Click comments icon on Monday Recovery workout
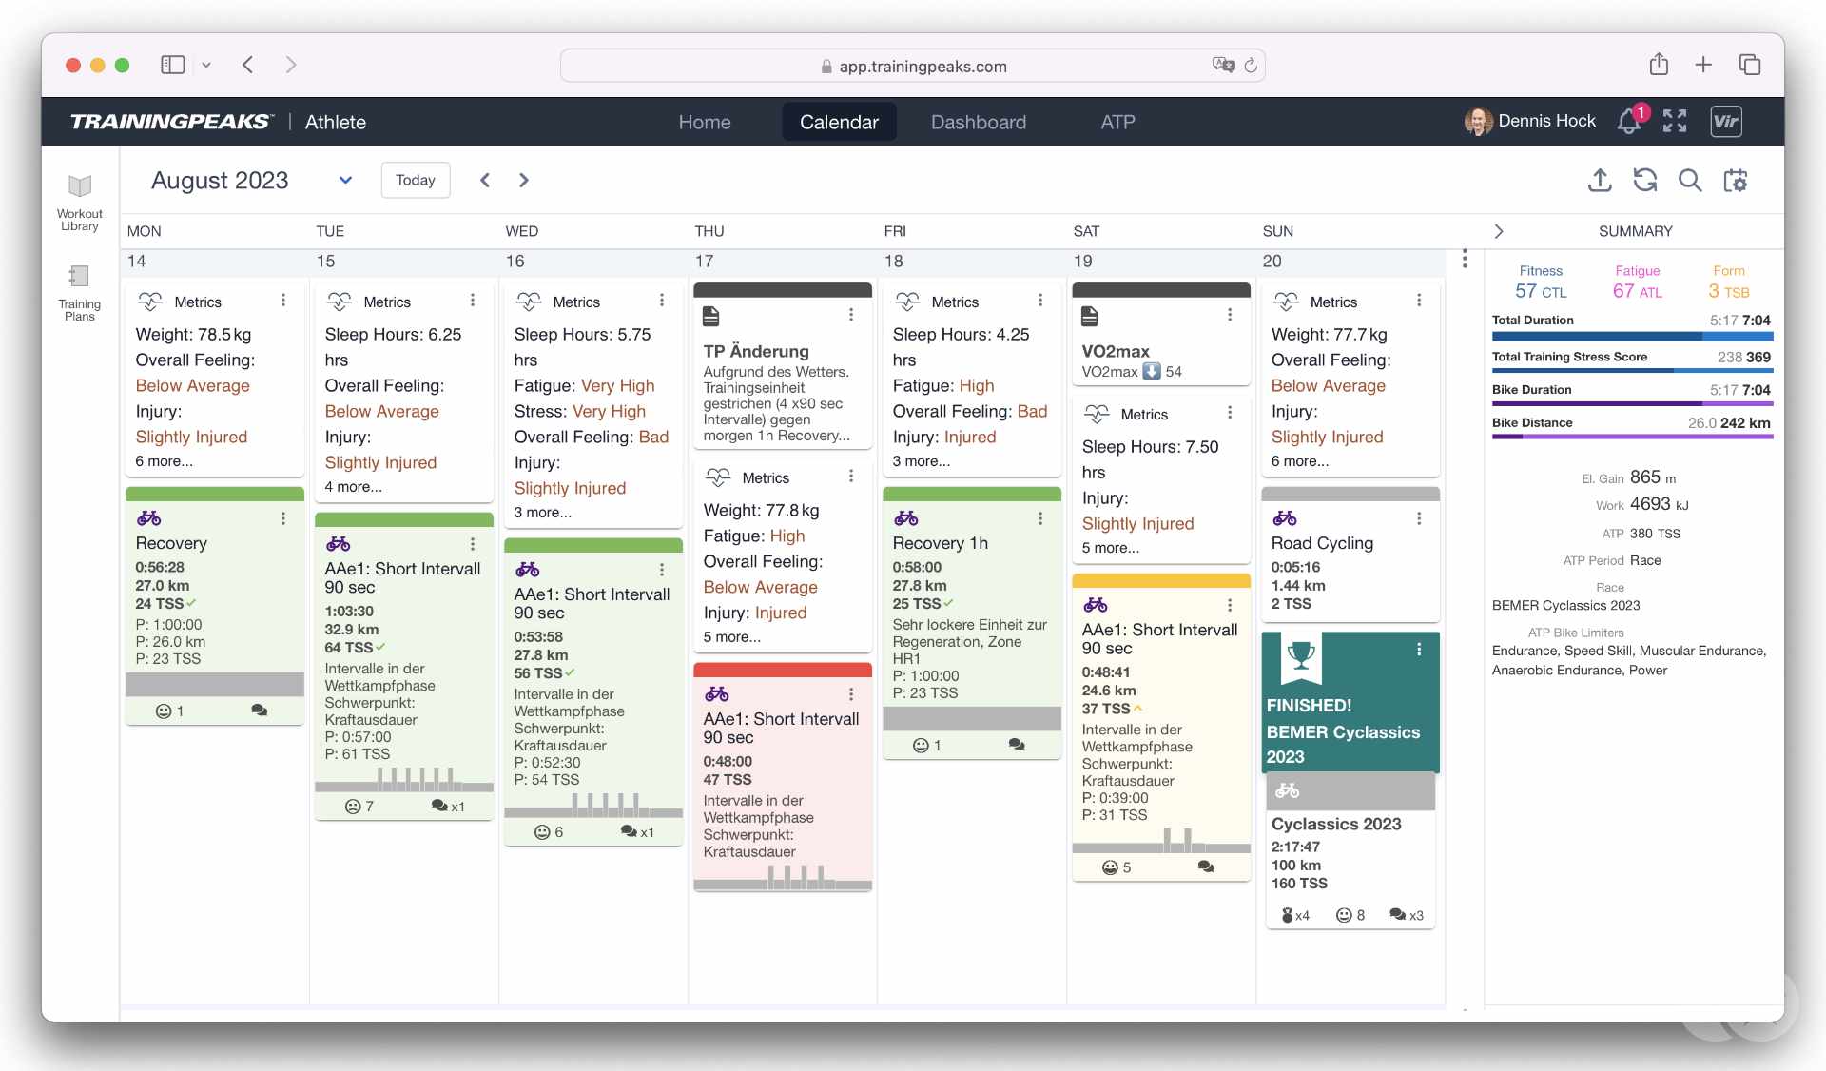The image size is (1826, 1071). [x=259, y=711]
